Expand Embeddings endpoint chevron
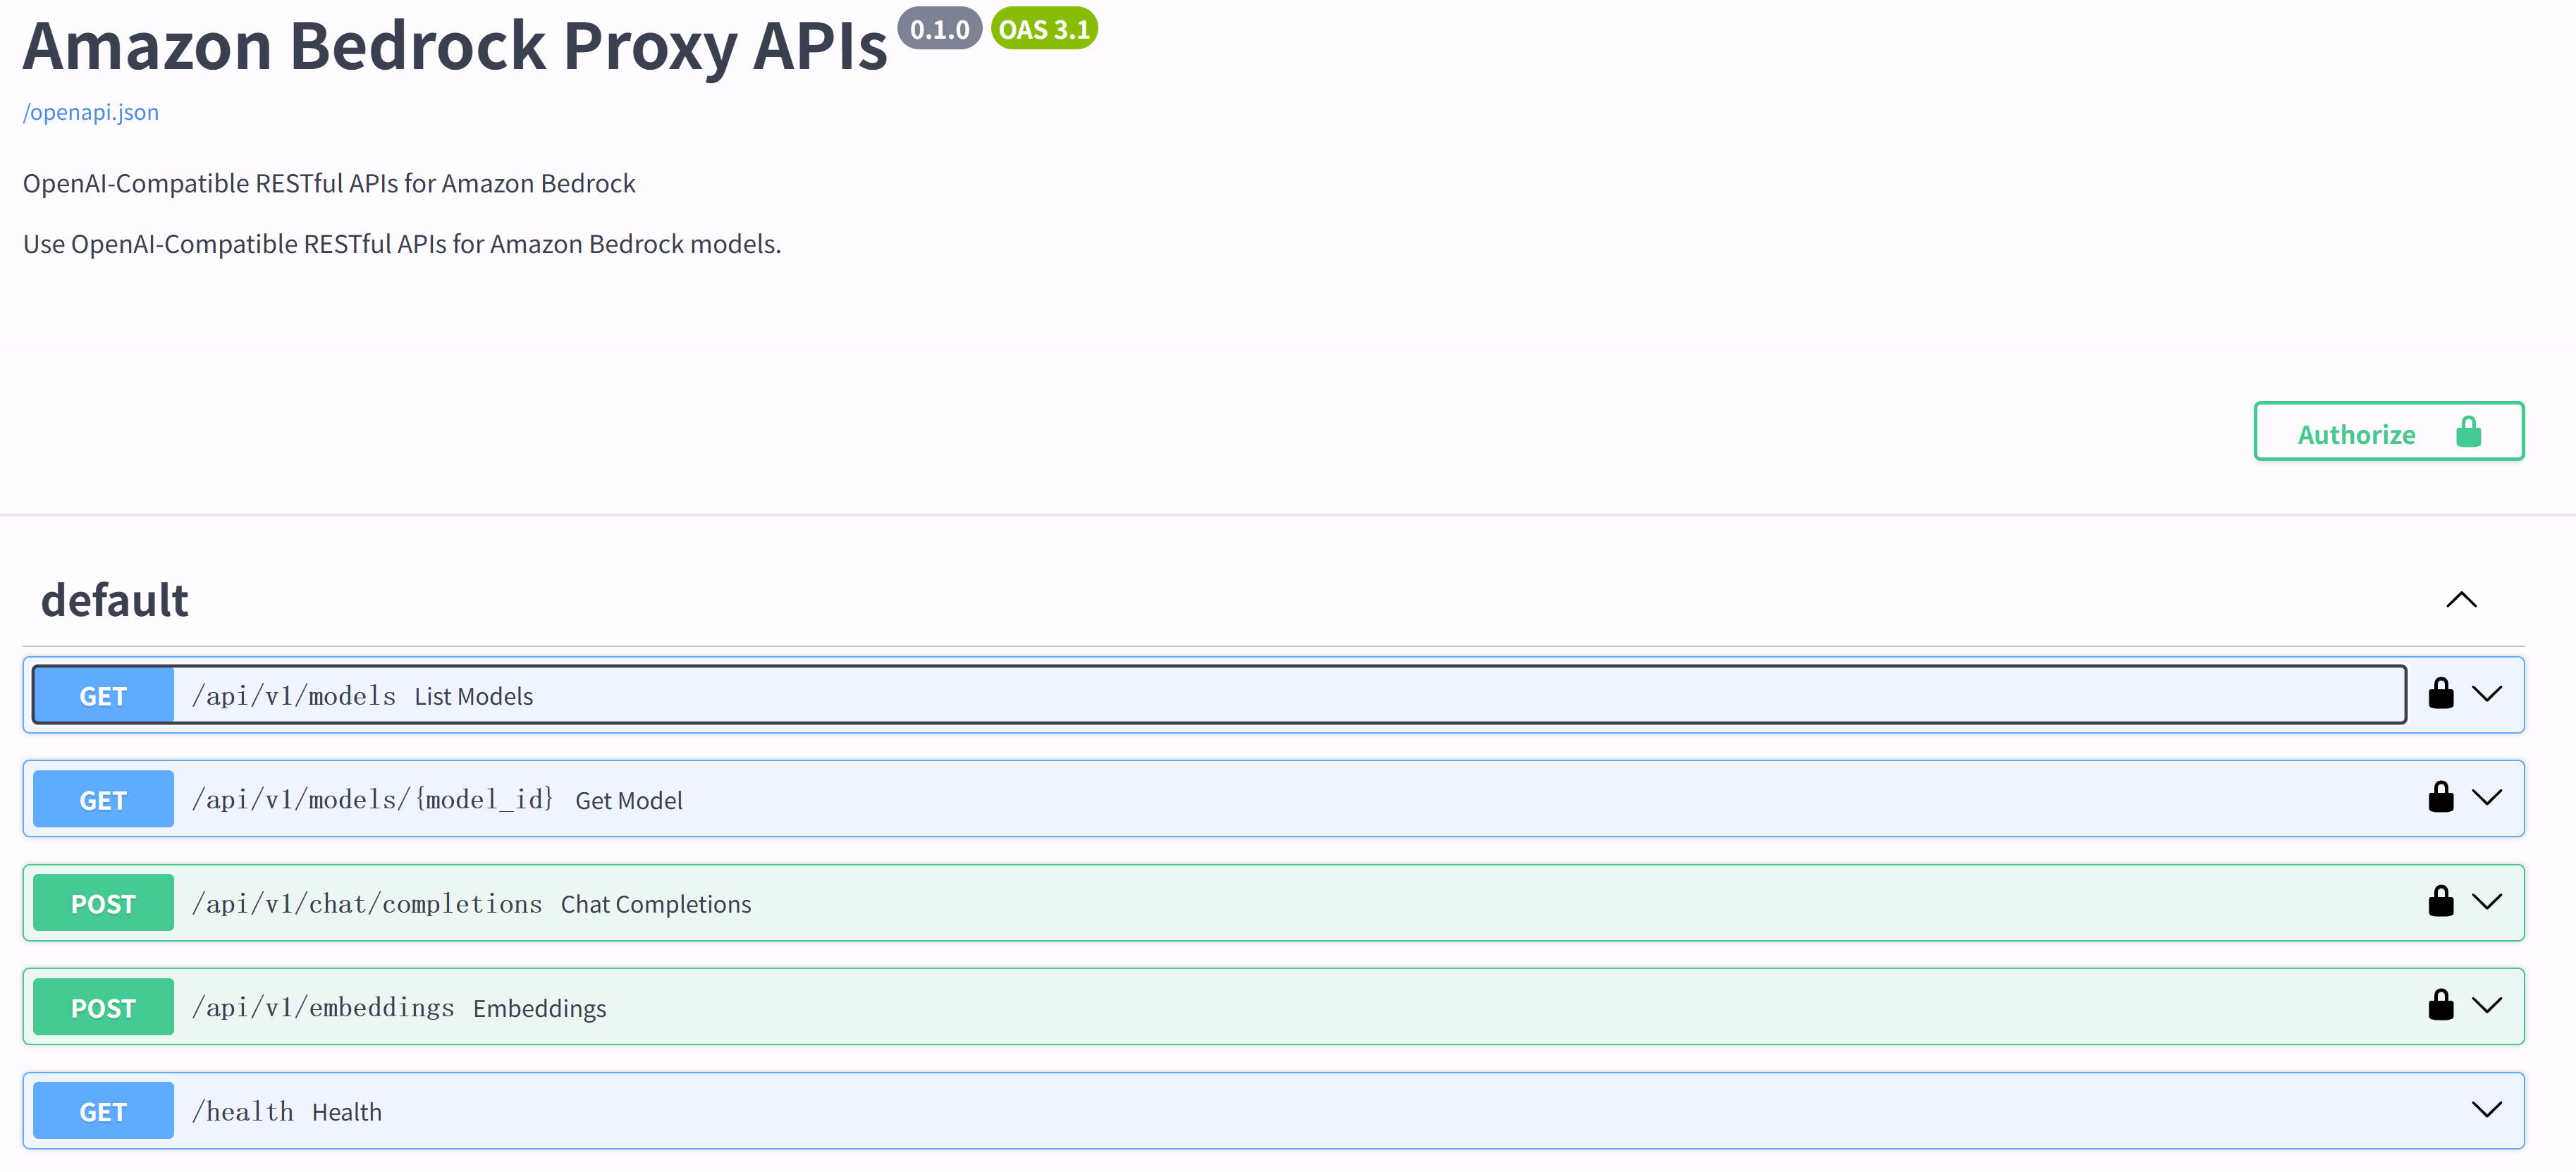Image resolution: width=2576 pixels, height=1172 pixels. point(2487,1005)
